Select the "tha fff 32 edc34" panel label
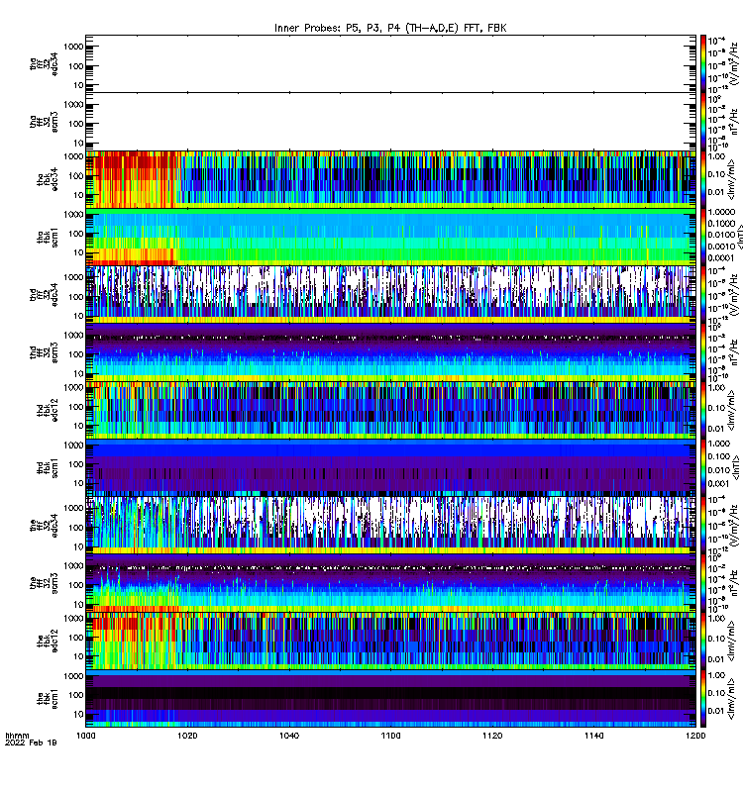Screen dimensions: 743x792 click(x=44, y=63)
